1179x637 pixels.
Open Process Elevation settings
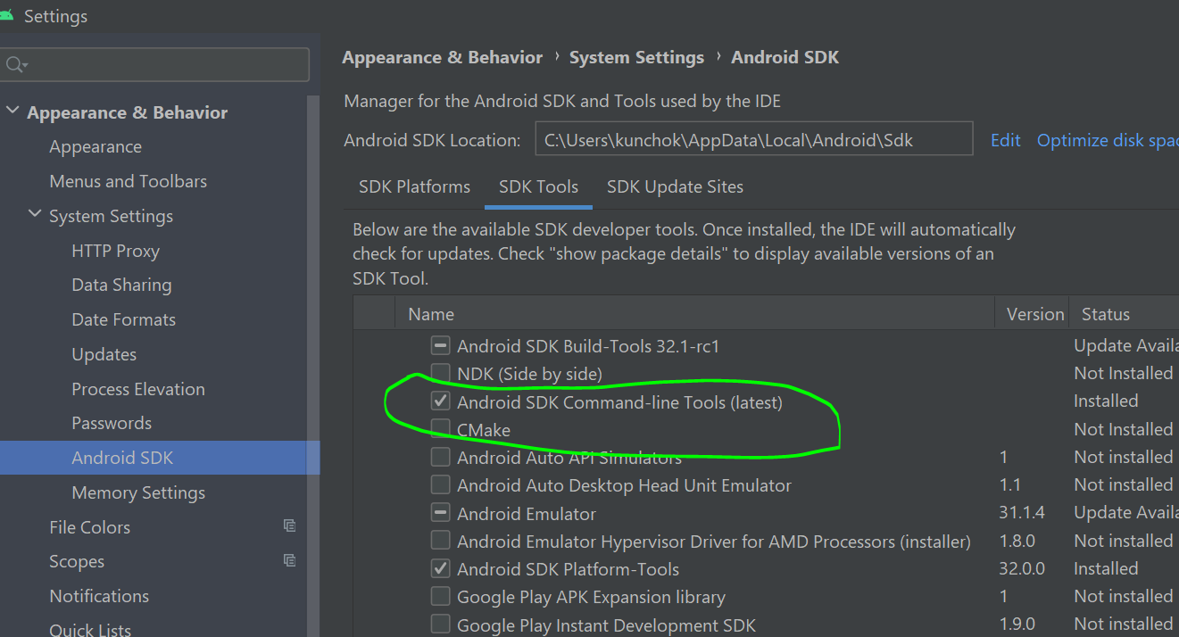coord(138,389)
